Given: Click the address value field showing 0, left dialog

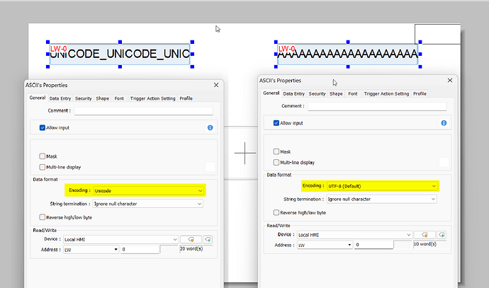Looking at the screenshot, I should coord(140,250).
